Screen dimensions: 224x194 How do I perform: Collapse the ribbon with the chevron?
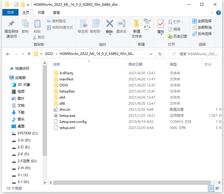(x=212, y=13)
